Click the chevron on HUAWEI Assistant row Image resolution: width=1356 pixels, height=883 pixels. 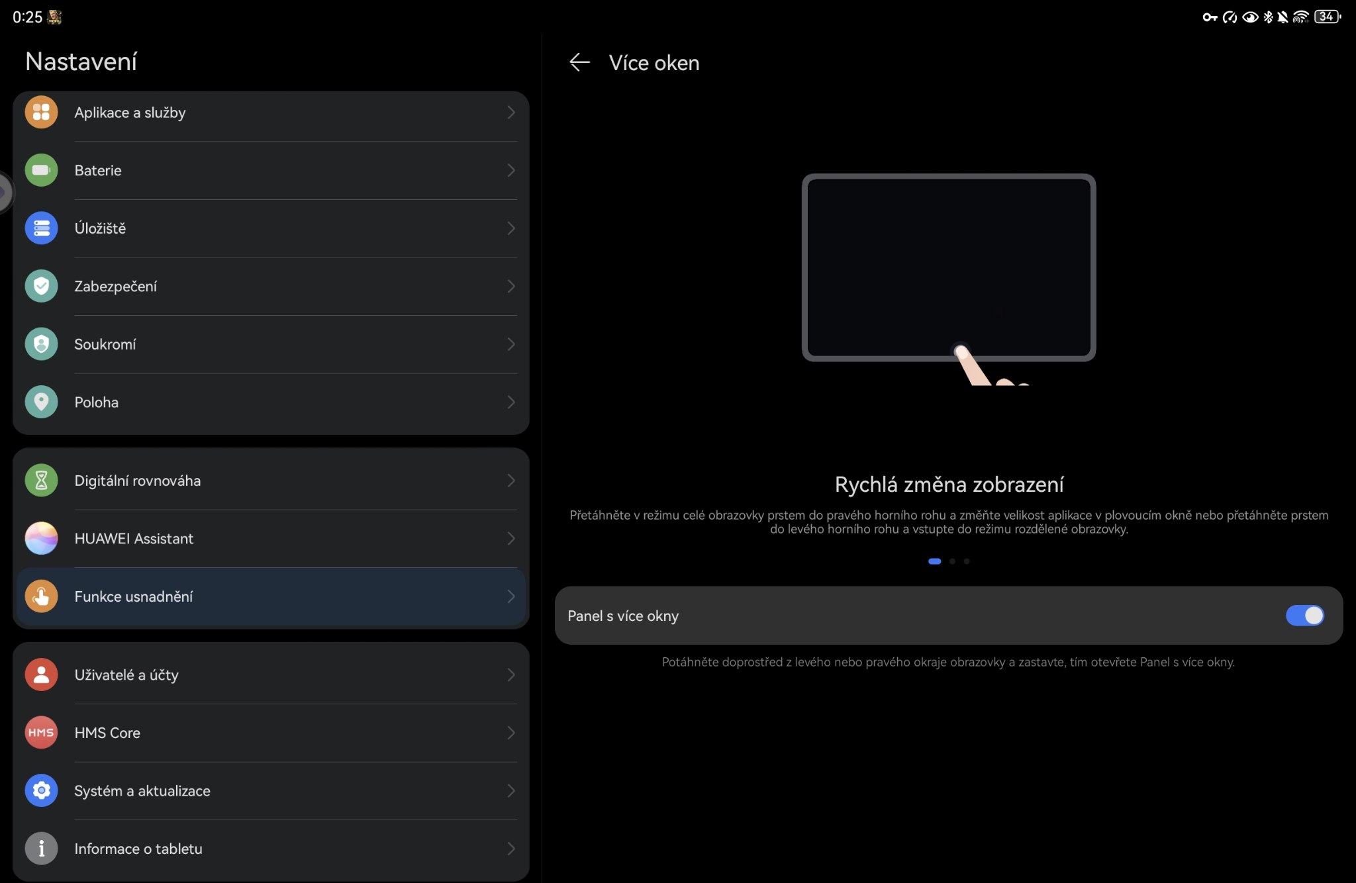pos(510,538)
